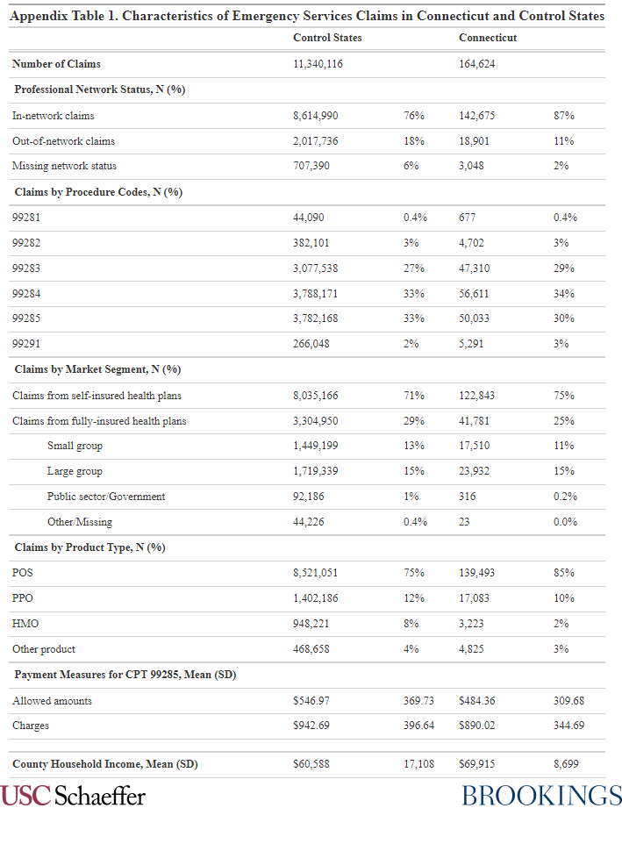Select the Small group row label
Screen dimensions: 622x851
(75, 446)
